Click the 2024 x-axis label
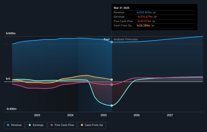This screenshot has width=207, height=132. point(70,115)
